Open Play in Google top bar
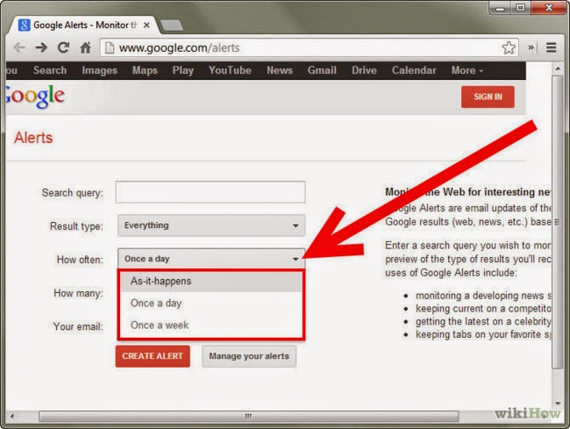The image size is (570, 429). (x=183, y=70)
